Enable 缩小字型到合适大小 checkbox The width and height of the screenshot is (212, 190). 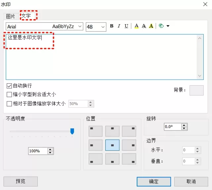pos(9,95)
